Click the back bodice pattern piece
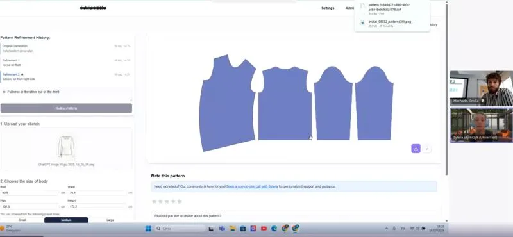 285,103
